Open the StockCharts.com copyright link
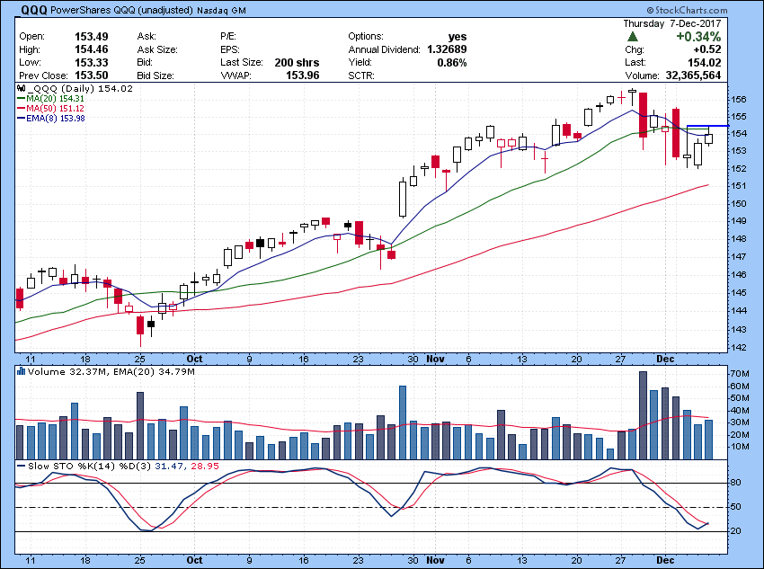Image resolution: width=764 pixels, height=569 pixels. (687, 10)
